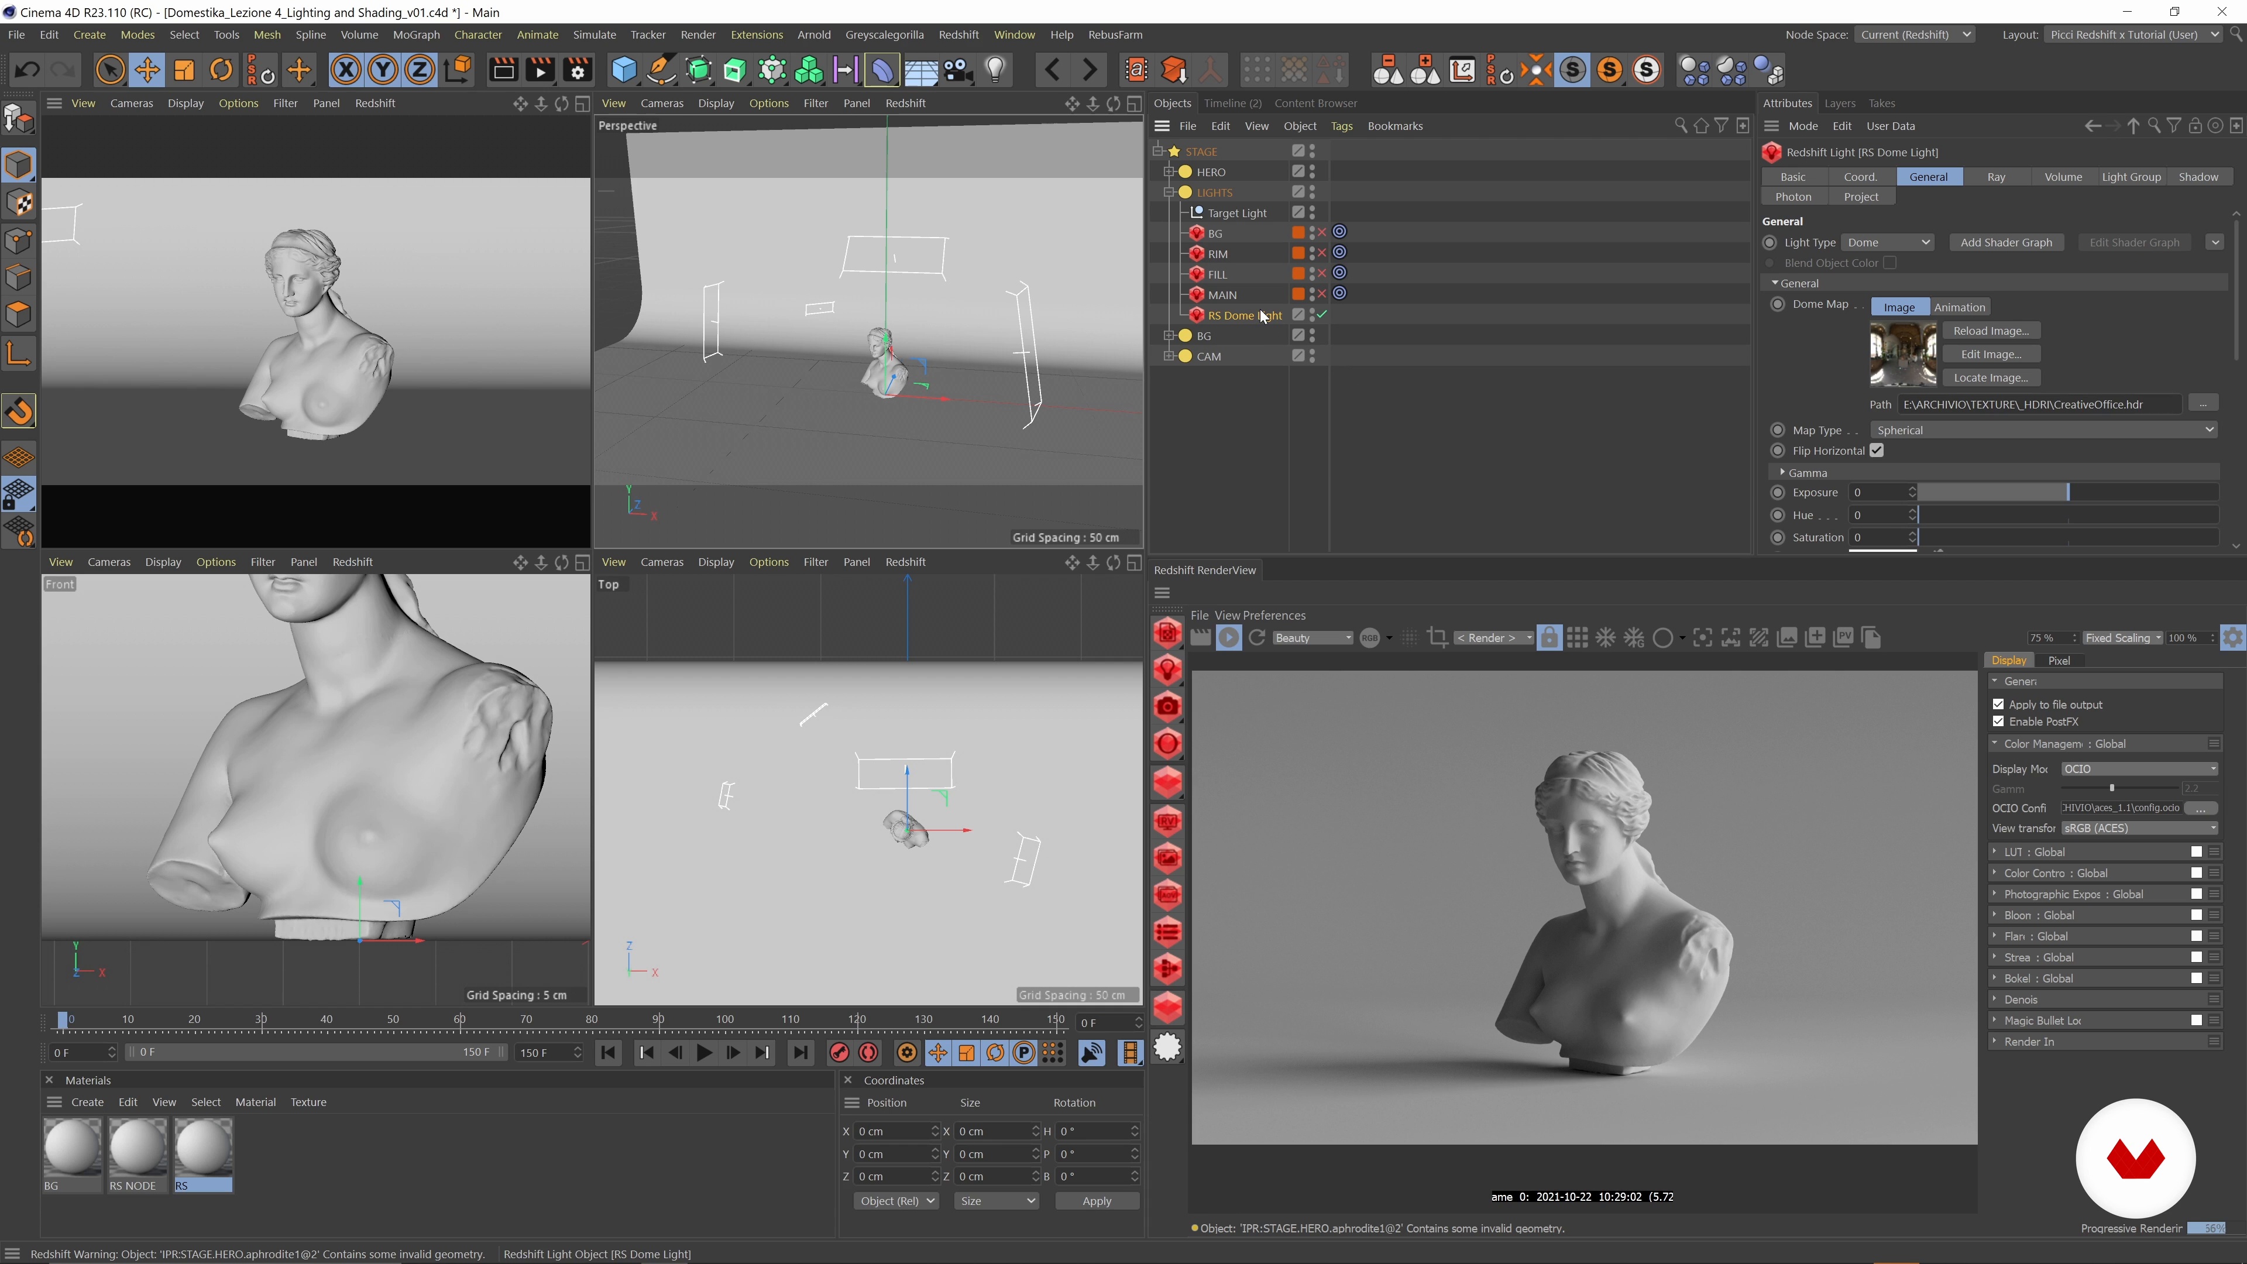The height and width of the screenshot is (1264, 2247).
Task: Click Add Shader Graph button
Action: pos(2007,242)
